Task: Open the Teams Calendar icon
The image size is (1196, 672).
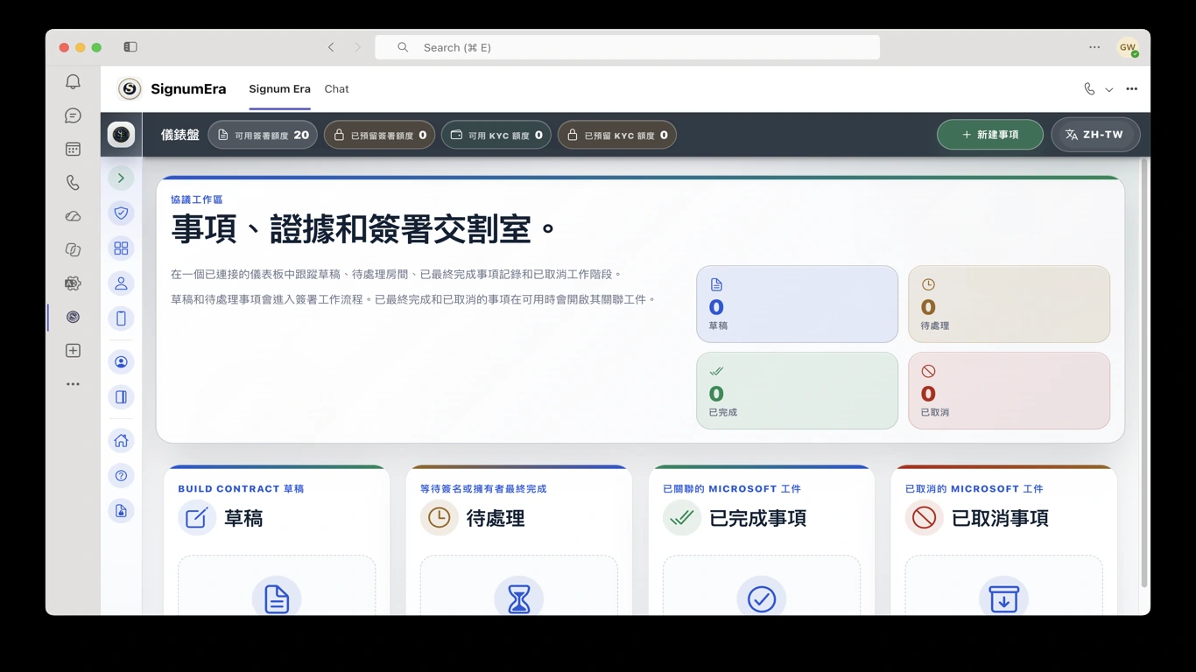Action: coord(73,150)
